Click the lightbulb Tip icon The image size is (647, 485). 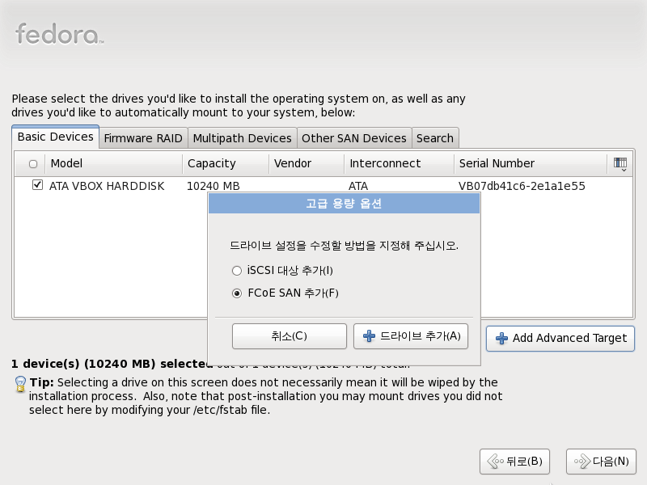click(x=19, y=384)
